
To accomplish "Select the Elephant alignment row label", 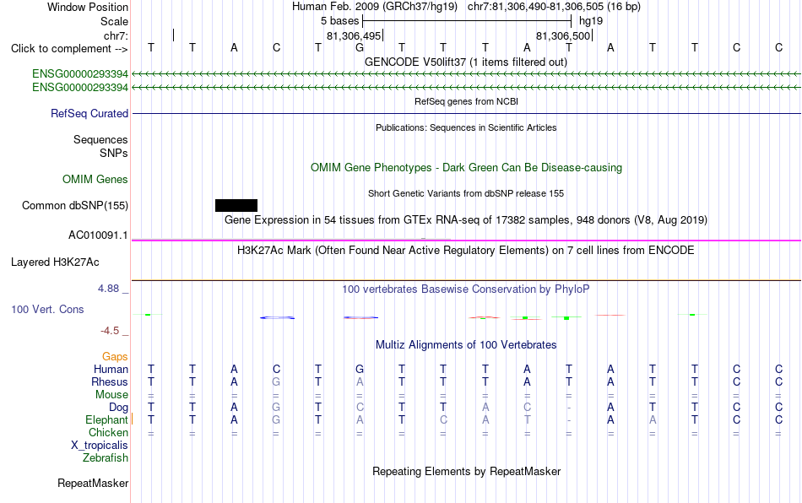I will tap(106, 419).
